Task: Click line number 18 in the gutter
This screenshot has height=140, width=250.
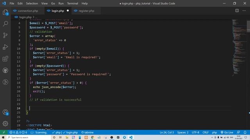Action: point(18,83)
